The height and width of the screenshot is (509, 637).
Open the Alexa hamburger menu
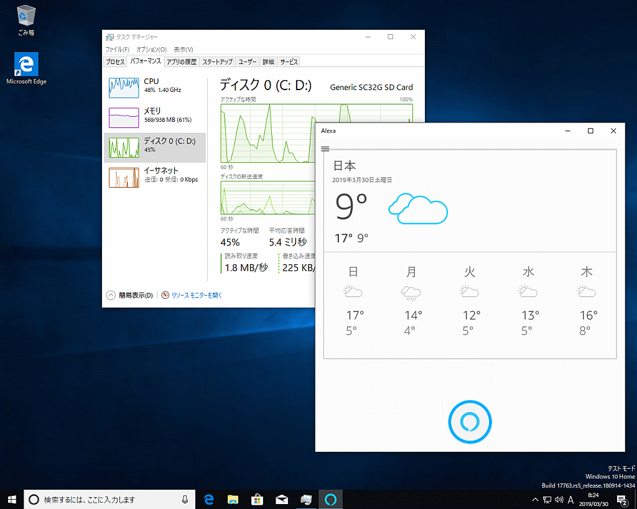click(x=325, y=149)
